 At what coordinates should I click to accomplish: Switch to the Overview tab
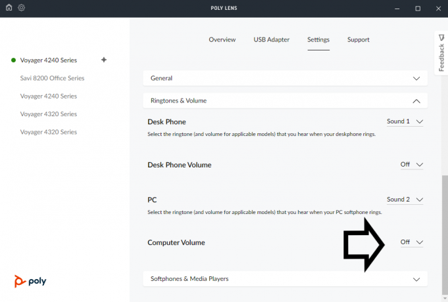click(222, 39)
